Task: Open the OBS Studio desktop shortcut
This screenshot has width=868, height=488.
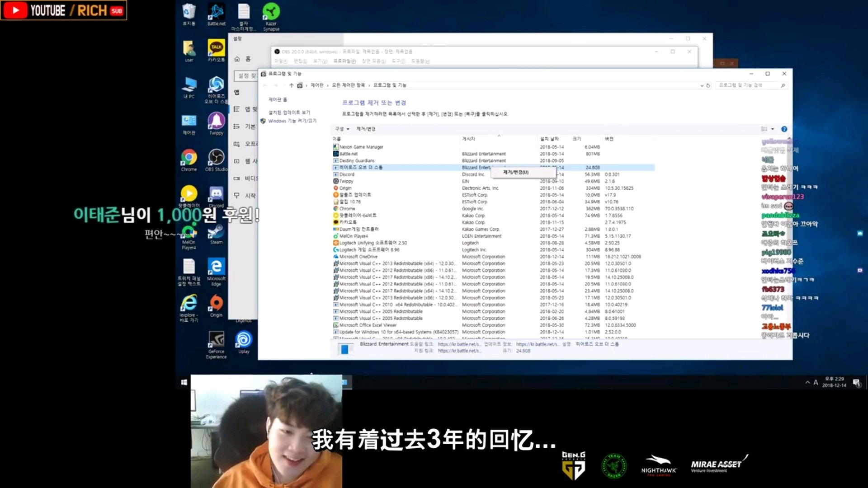Action: (216, 160)
